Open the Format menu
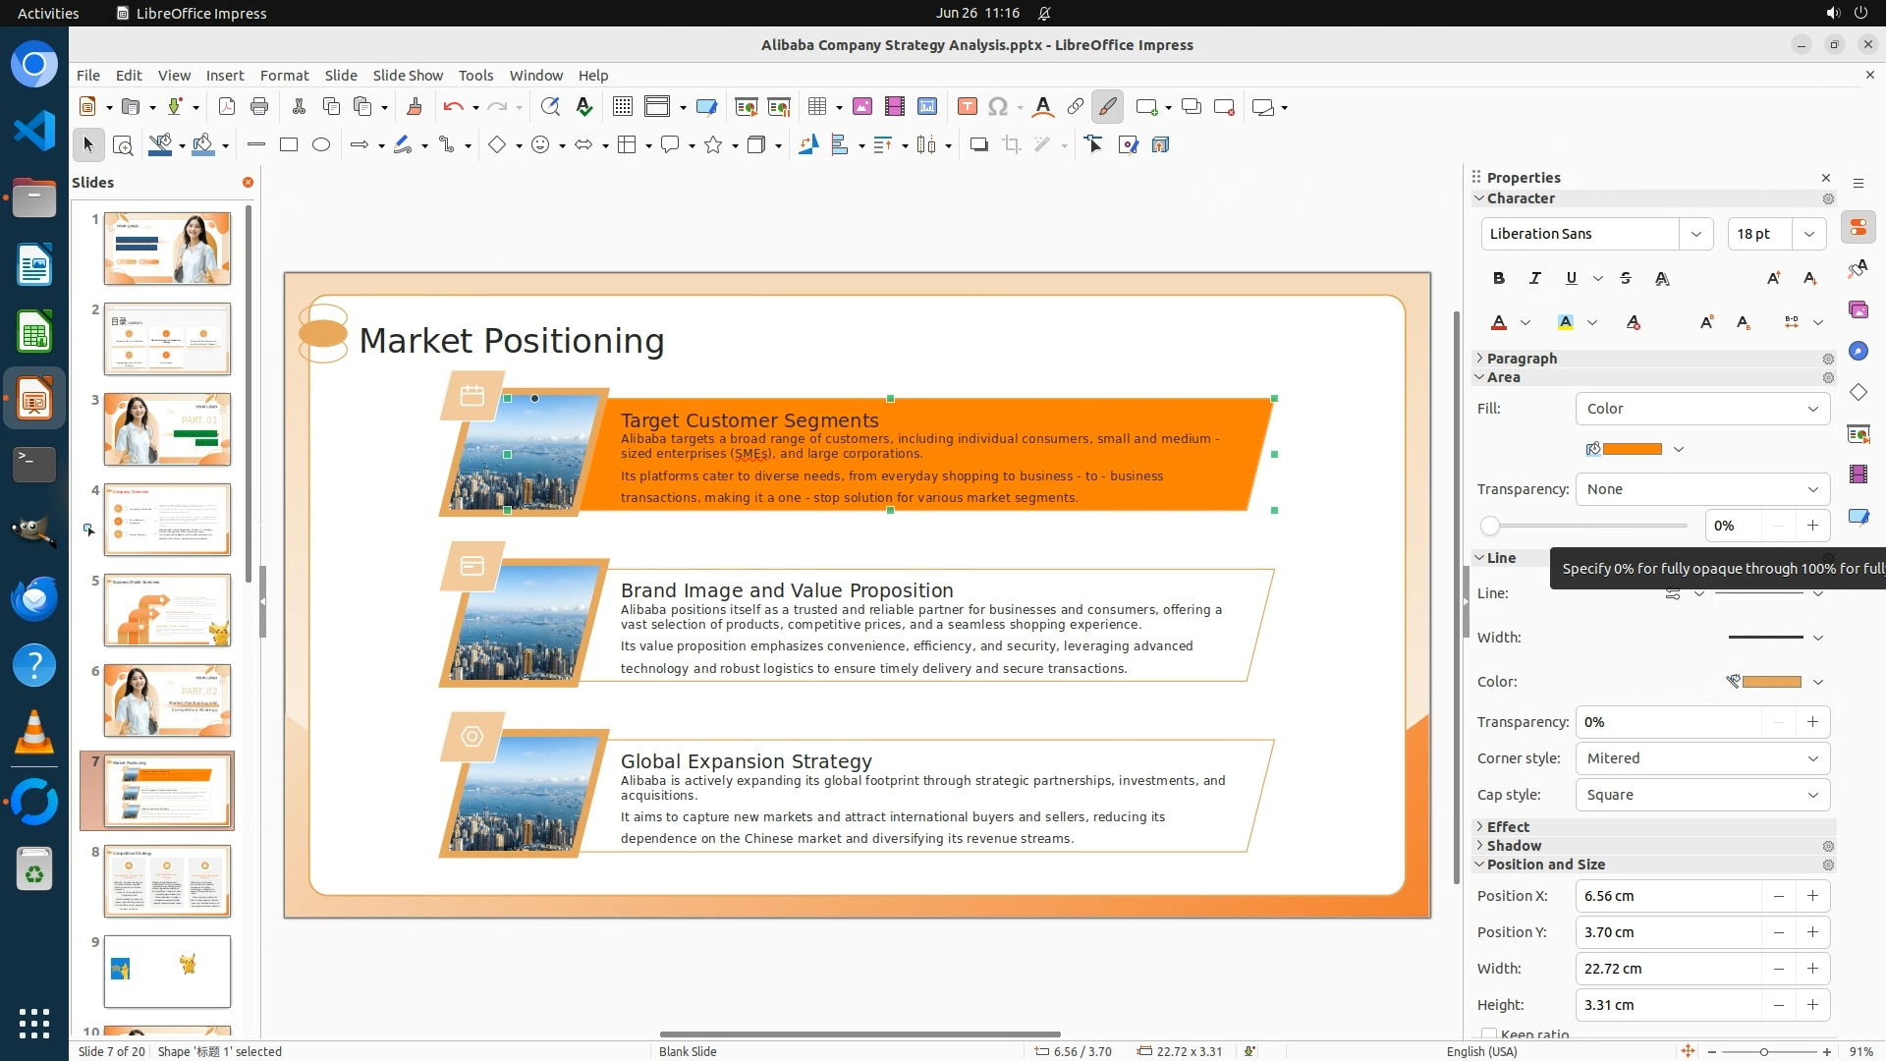The height and width of the screenshot is (1061, 1886). 284,76
